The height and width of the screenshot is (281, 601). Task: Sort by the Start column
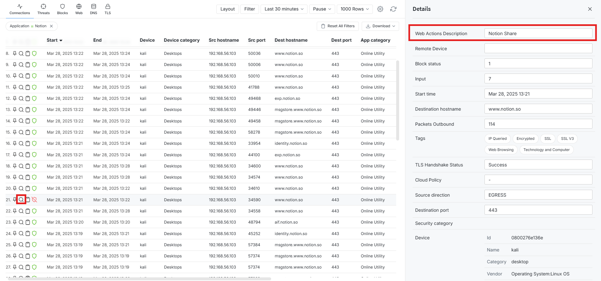[54, 40]
